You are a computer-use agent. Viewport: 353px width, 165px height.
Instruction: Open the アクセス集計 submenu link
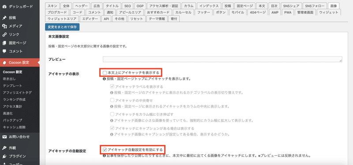[12, 106]
